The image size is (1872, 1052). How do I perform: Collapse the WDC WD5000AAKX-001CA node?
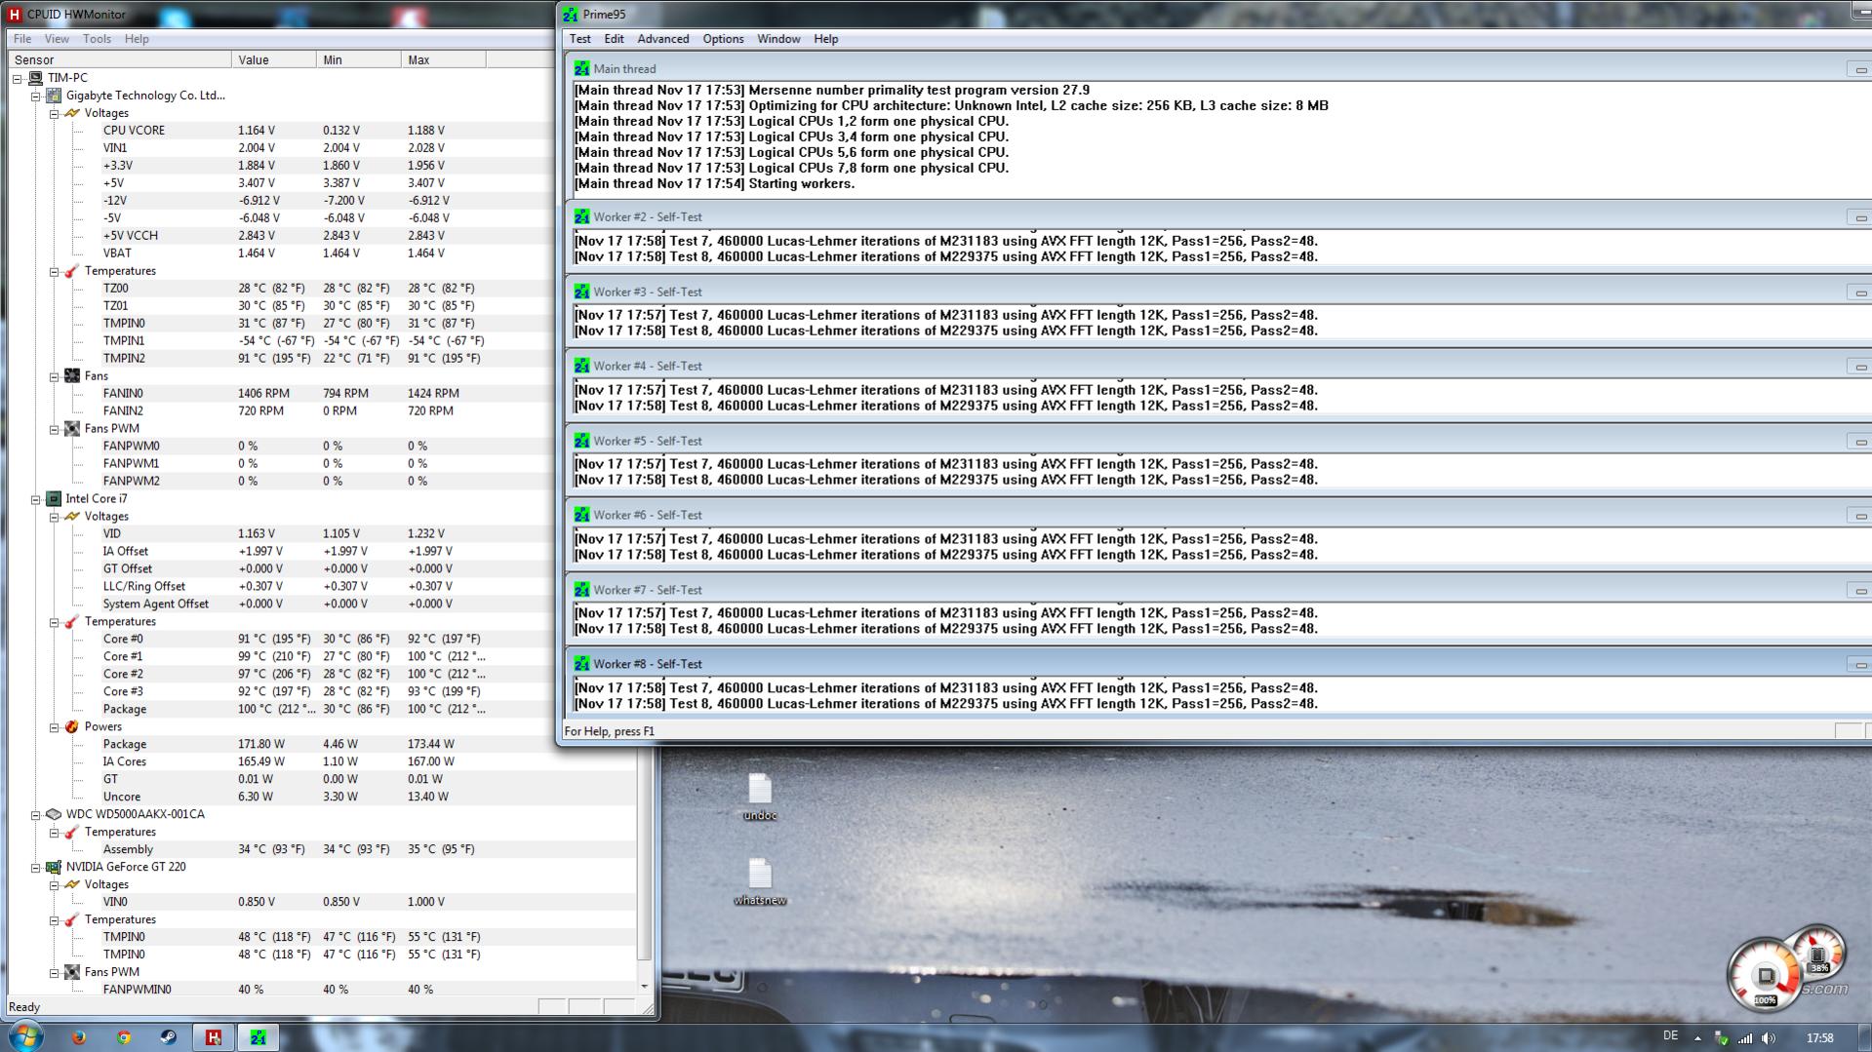pos(36,814)
